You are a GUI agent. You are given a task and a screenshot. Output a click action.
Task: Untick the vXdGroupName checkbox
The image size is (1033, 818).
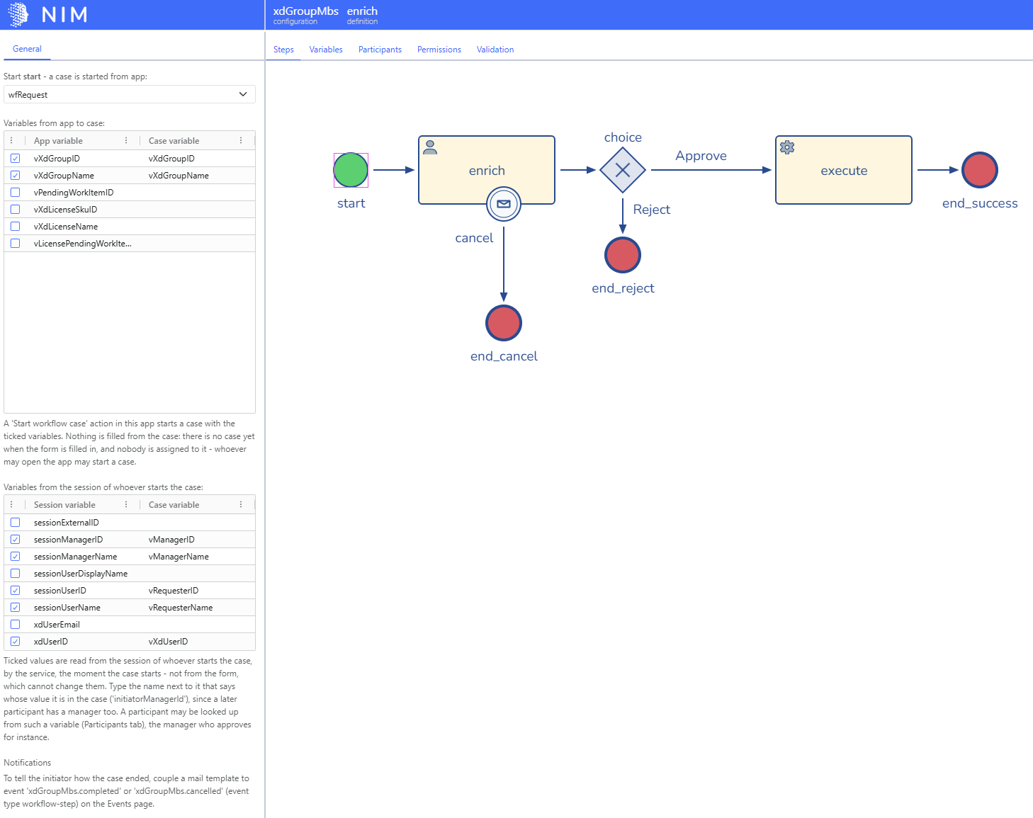[15, 176]
